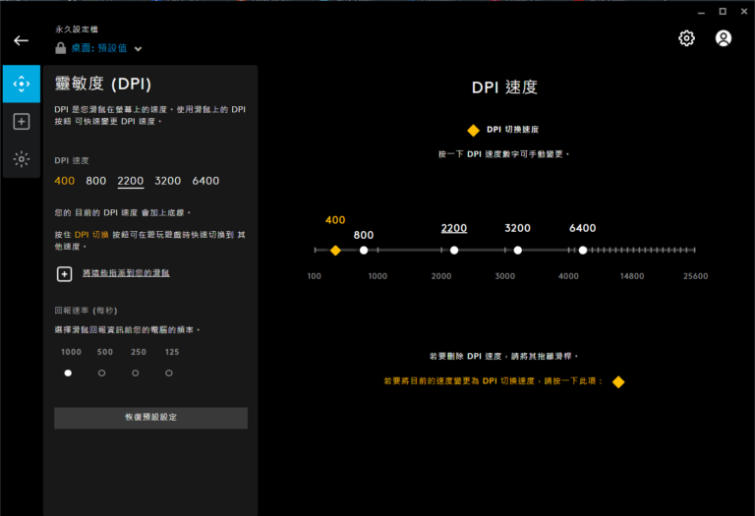Open settings with the gear icon
This screenshot has height=516, width=755.
pyautogui.click(x=686, y=38)
